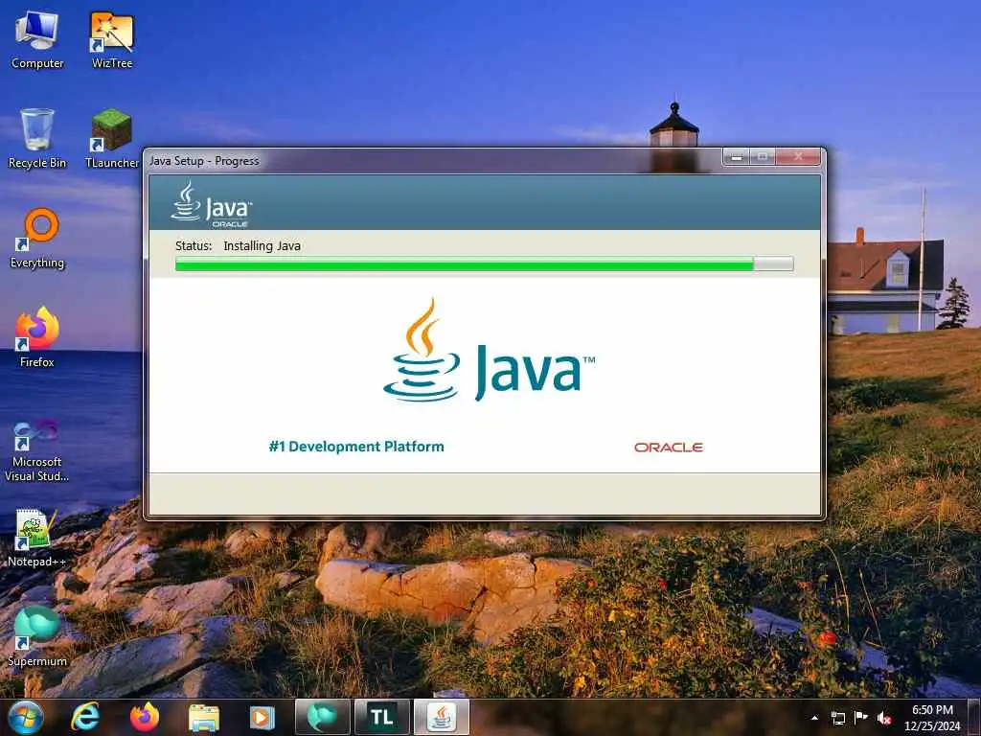981x736 pixels.
Task: Click the Java installation progress bar
Action: [x=484, y=264]
